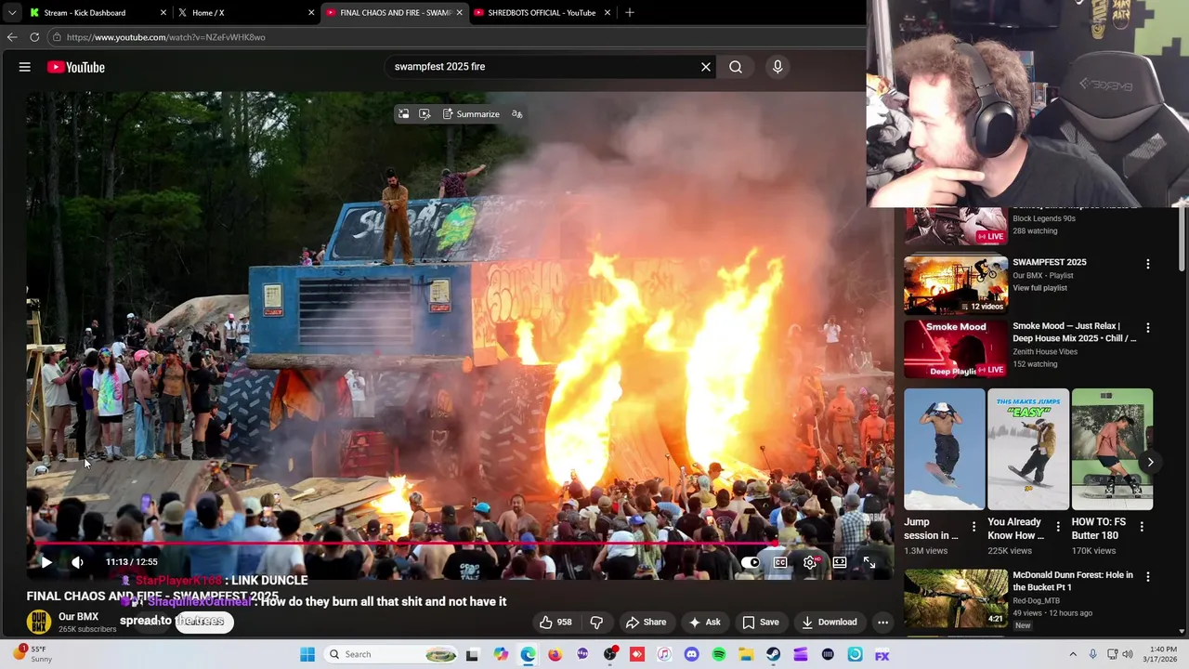Screen dimensions: 1189x669
Task: Open Smoke Mood live stream thumbnail
Action: (956, 349)
